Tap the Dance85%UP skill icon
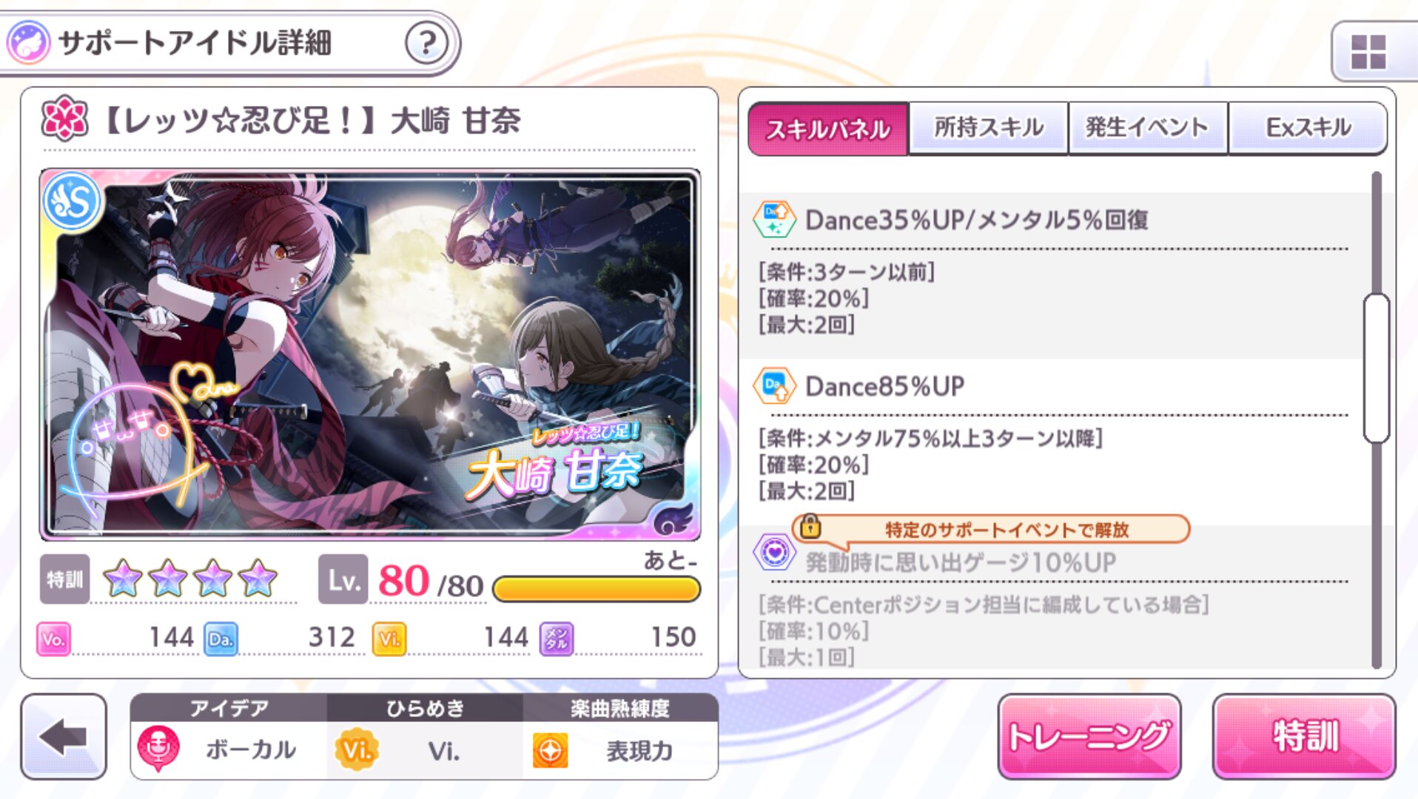Image resolution: width=1418 pixels, height=799 pixels. point(774,386)
